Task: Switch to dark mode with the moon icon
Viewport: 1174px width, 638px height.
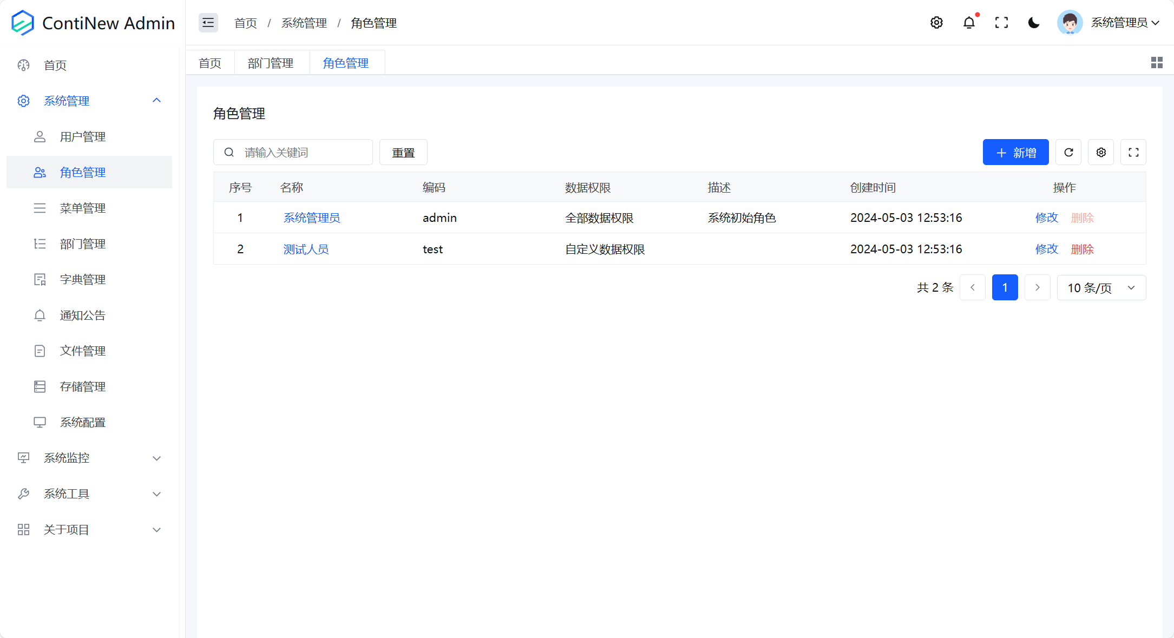Action: [1034, 23]
